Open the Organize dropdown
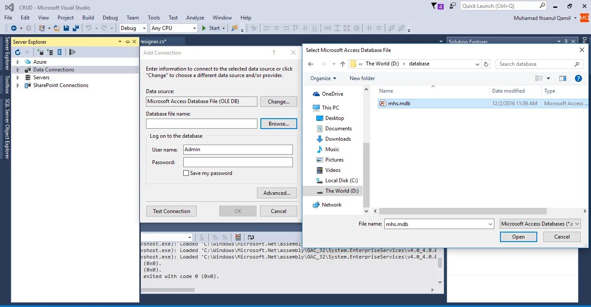Screen dimensions: 591x307 tap(323, 78)
